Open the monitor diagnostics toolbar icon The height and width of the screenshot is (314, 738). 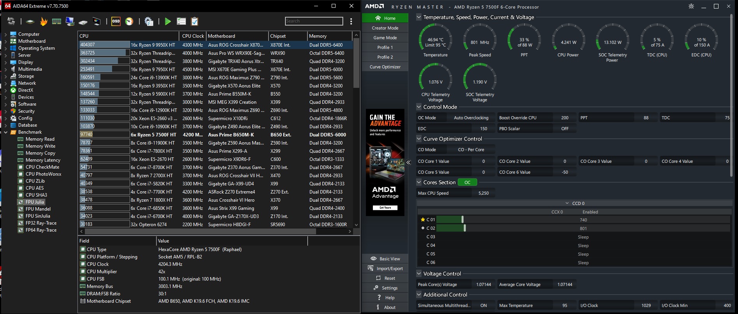97,21
